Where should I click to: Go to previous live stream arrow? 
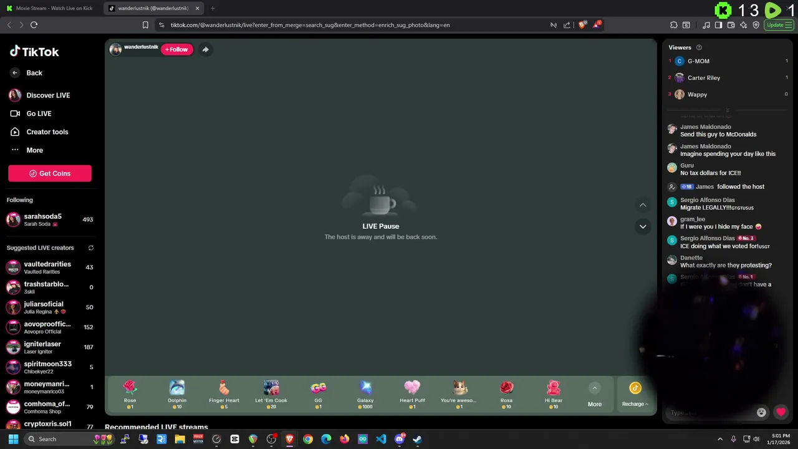pyautogui.click(x=643, y=205)
